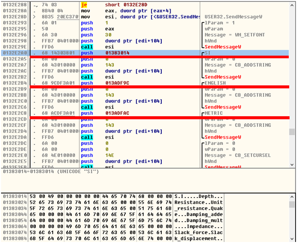Click the hex dump scrollbar thumb
This screenshot has width=297, height=243.
292,205
